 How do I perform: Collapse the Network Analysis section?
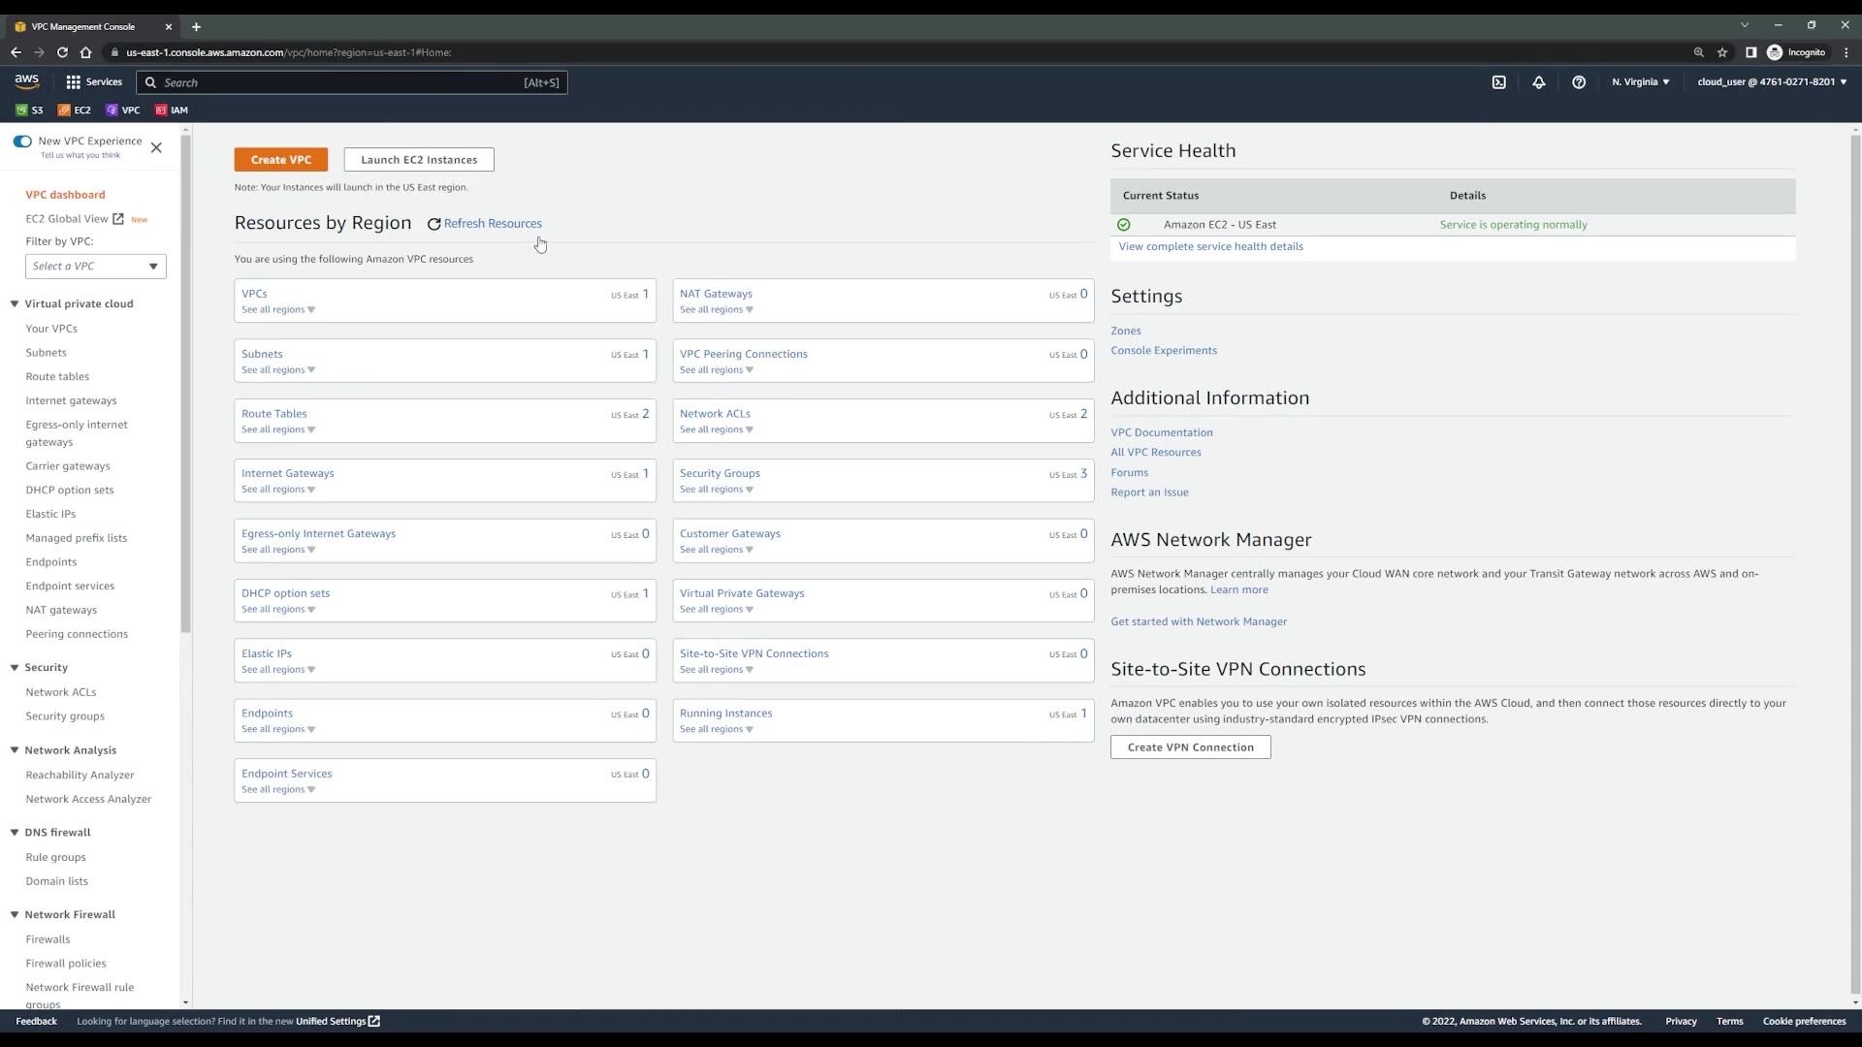point(15,750)
